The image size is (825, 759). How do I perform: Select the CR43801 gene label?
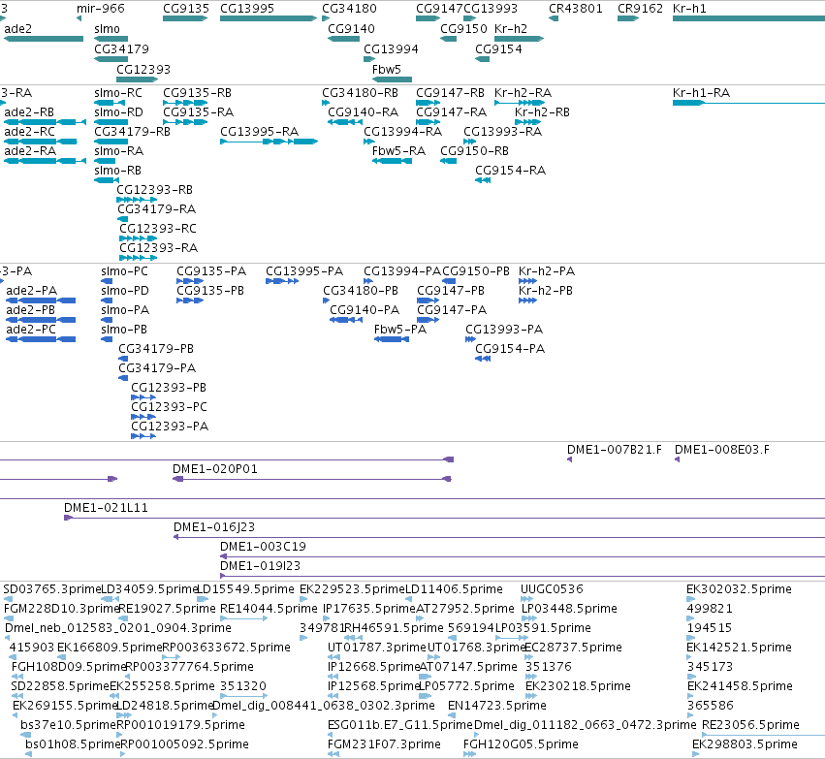pos(576,9)
